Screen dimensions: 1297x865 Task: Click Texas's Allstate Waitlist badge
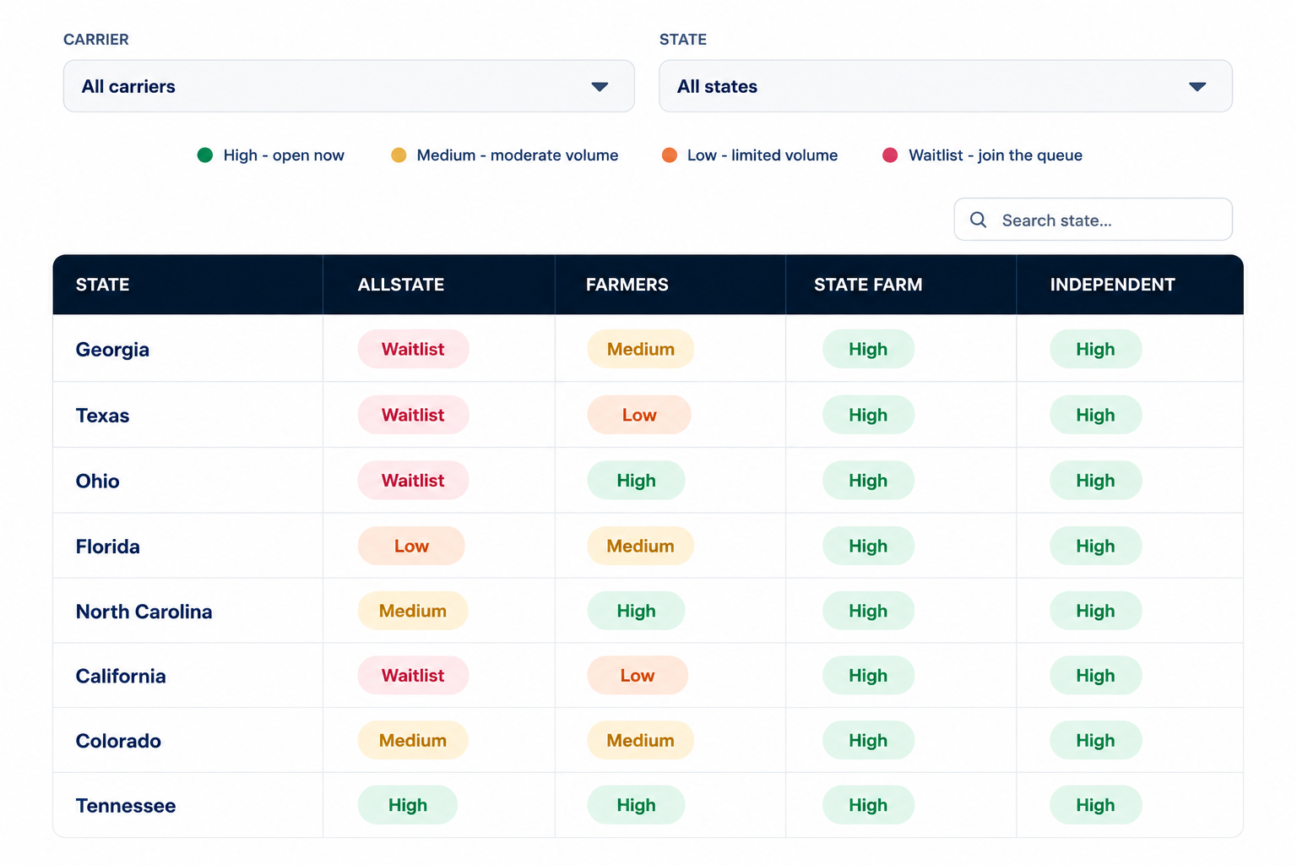[413, 415]
